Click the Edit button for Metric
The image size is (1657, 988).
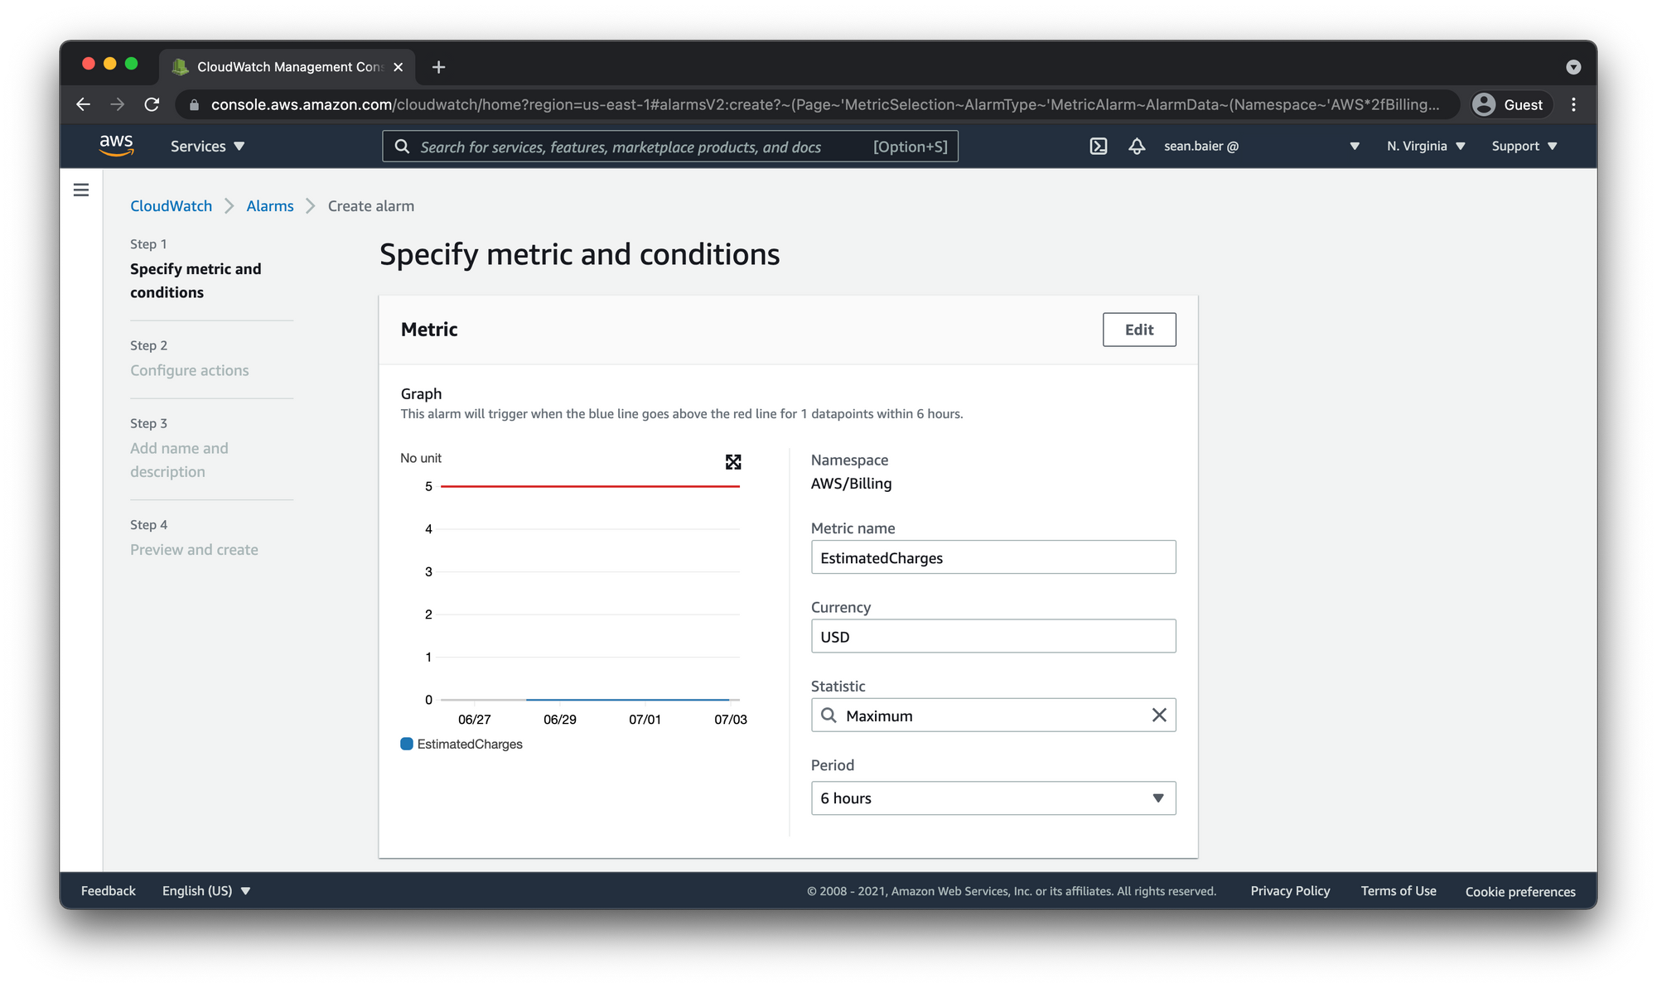point(1138,330)
